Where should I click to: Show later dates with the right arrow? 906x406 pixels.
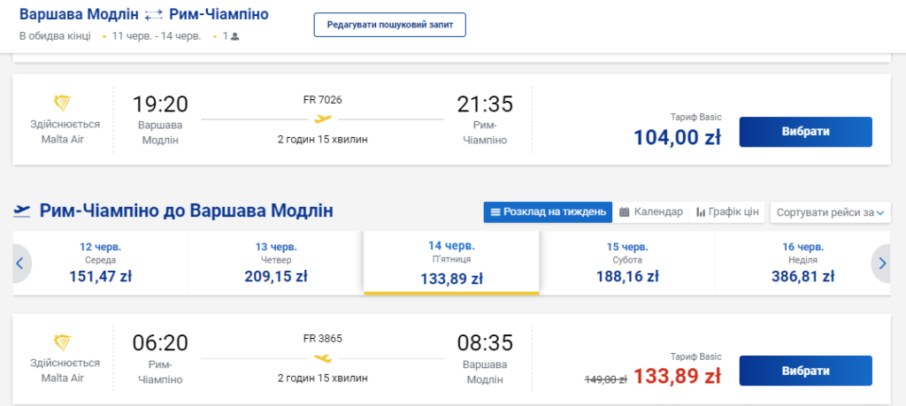tap(881, 263)
